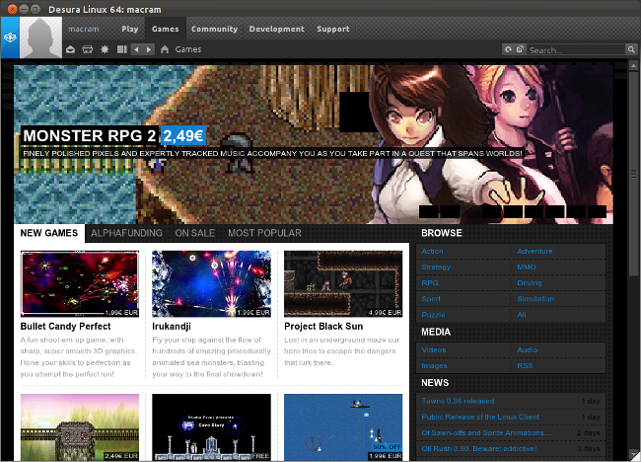Open the Audio media link
Image resolution: width=641 pixels, height=462 pixels.
[528, 350]
